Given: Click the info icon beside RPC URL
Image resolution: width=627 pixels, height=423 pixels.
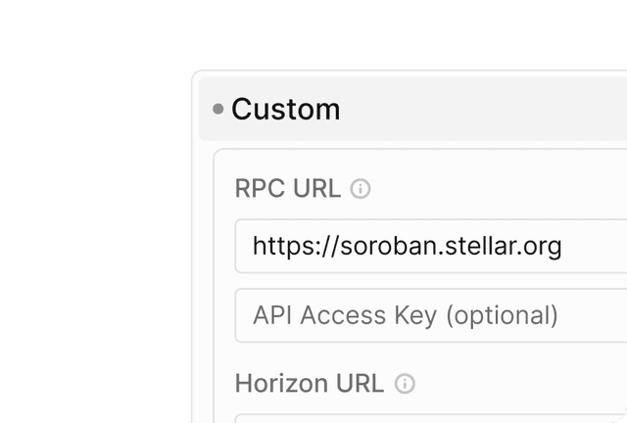Looking at the screenshot, I should 361,189.
